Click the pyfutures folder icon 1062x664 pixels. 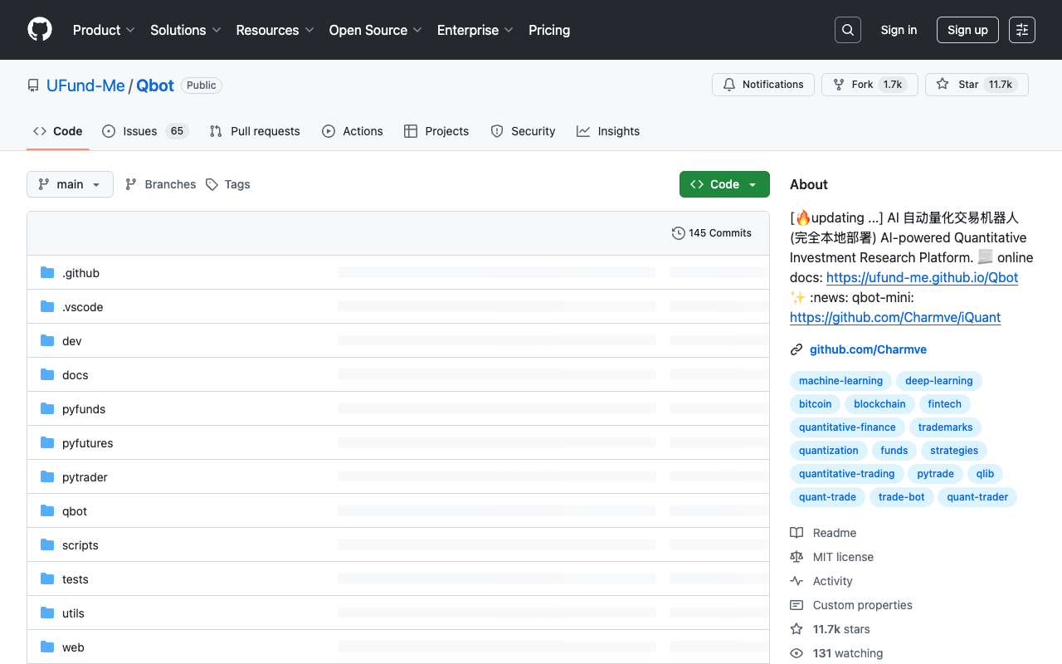click(x=47, y=443)
